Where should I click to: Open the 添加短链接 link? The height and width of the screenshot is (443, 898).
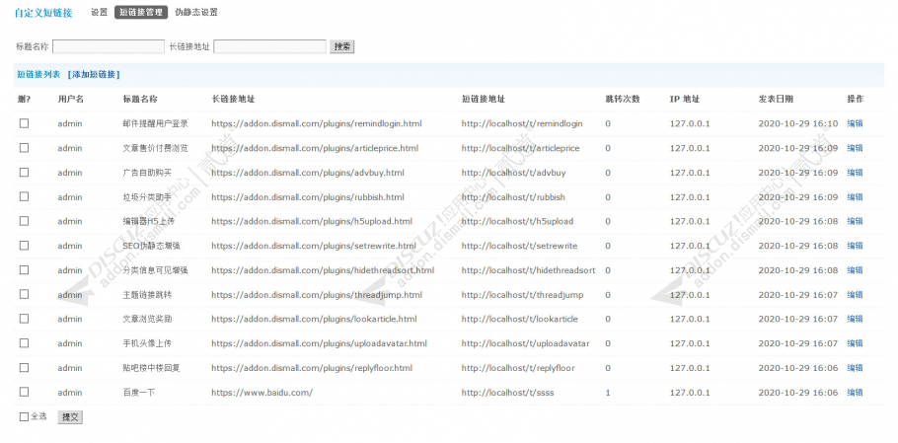[x=94, y=74]
